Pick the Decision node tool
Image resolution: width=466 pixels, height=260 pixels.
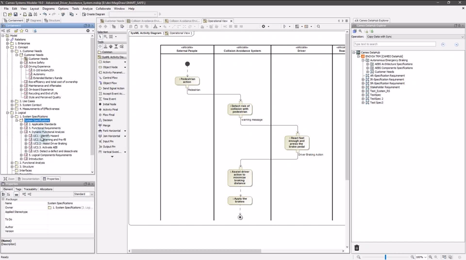107,120
